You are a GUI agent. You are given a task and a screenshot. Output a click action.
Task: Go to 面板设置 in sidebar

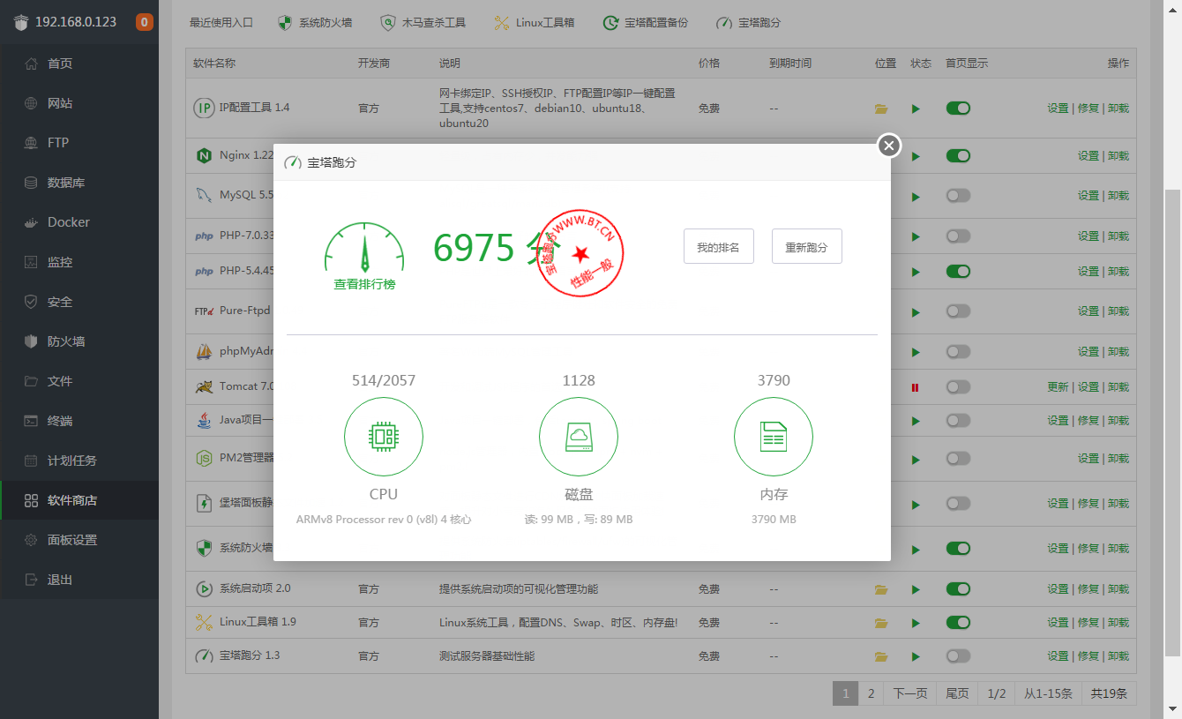(71, 540)
